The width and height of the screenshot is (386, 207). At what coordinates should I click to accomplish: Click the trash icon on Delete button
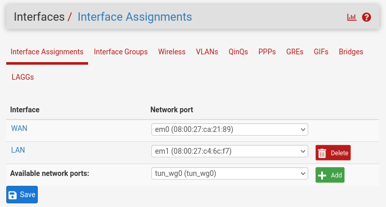coord(322,153)
